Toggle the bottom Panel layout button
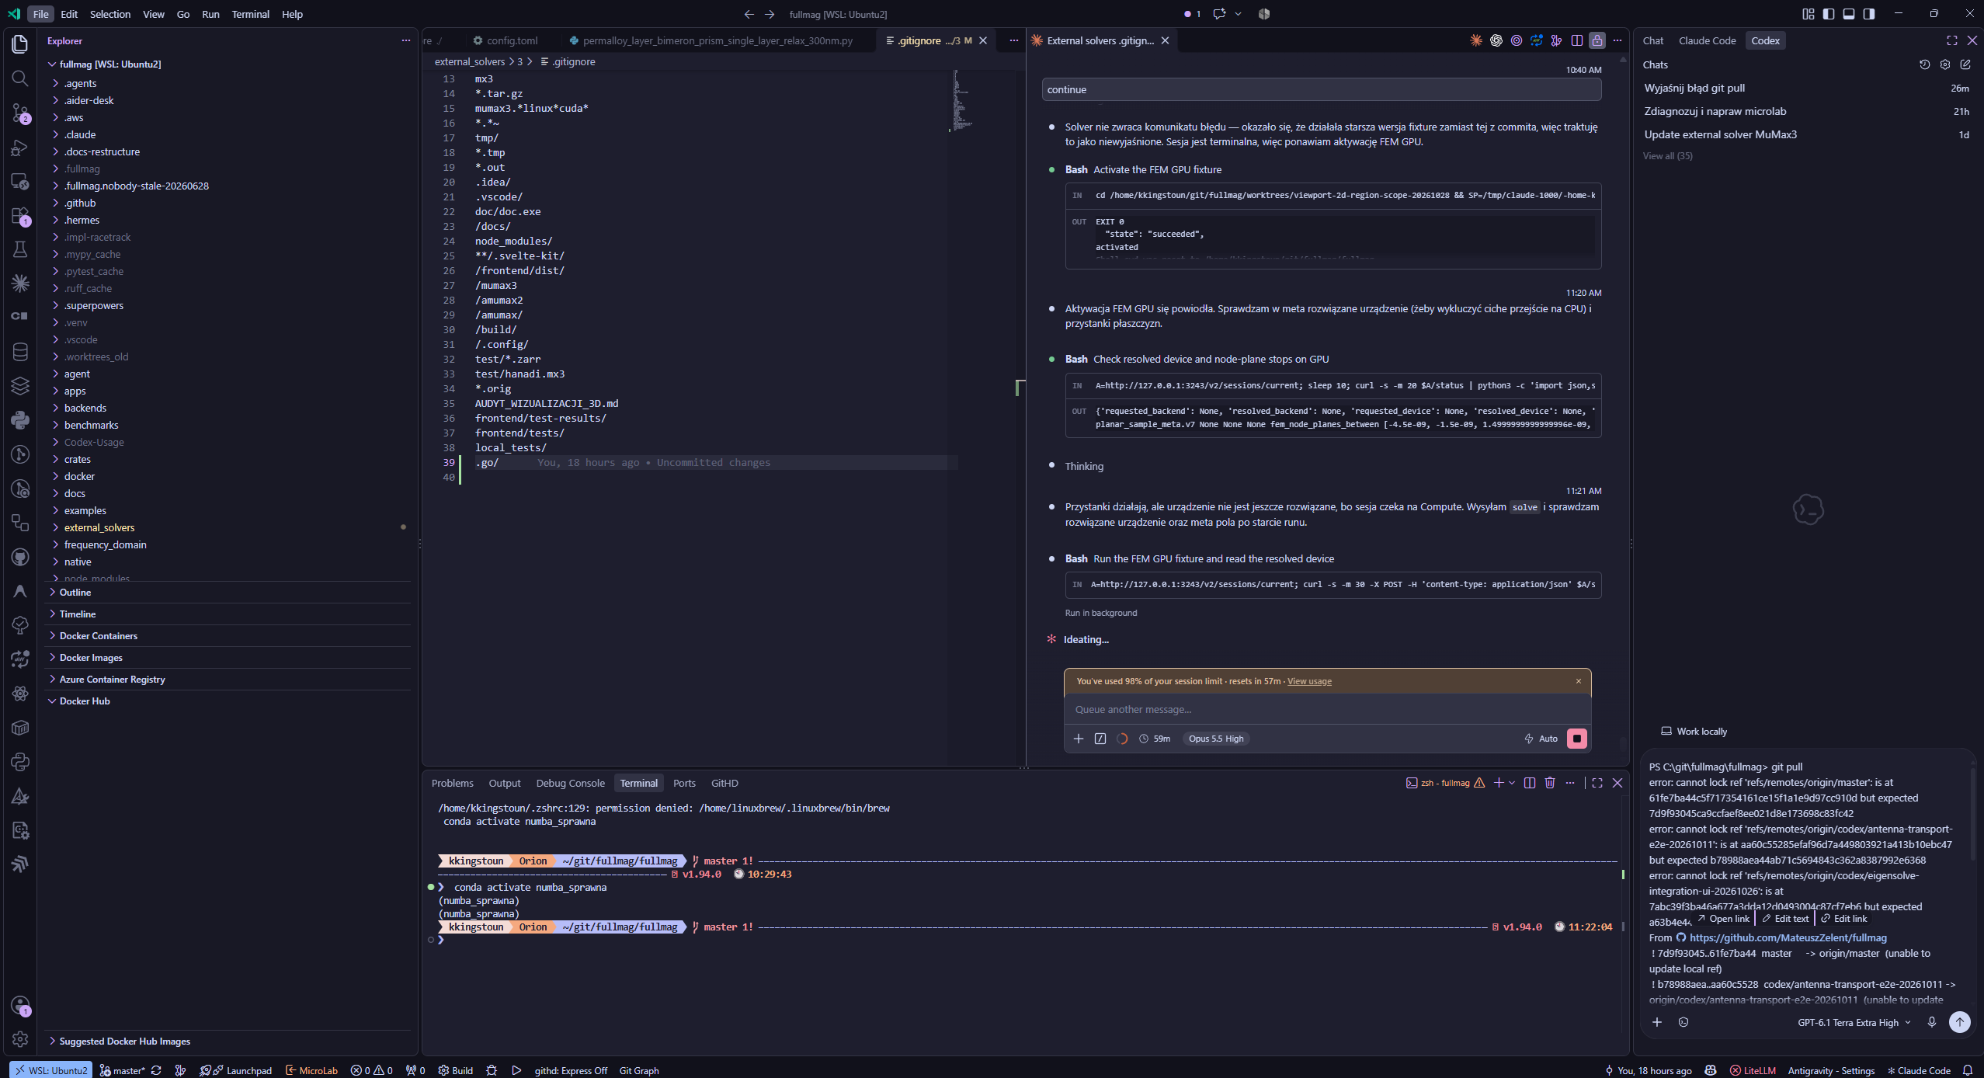1984x1078 pixels. (x=1849, y=14)
